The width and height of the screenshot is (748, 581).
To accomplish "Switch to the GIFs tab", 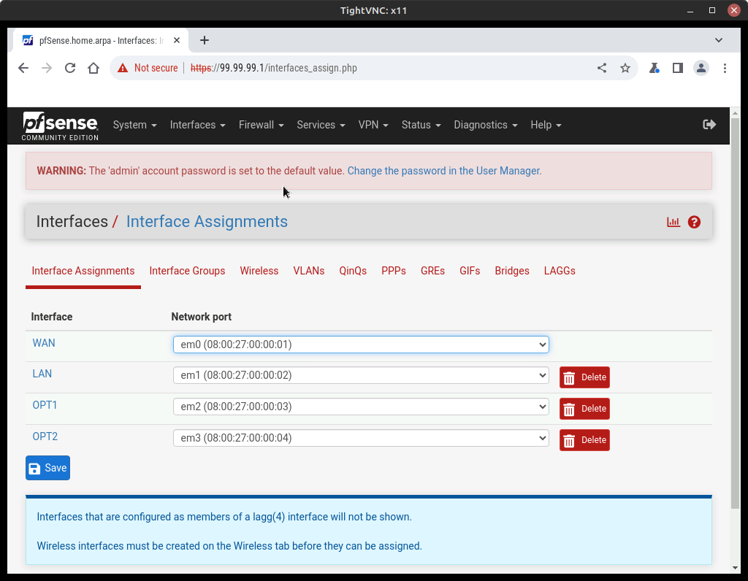I will tap(470, 272).
